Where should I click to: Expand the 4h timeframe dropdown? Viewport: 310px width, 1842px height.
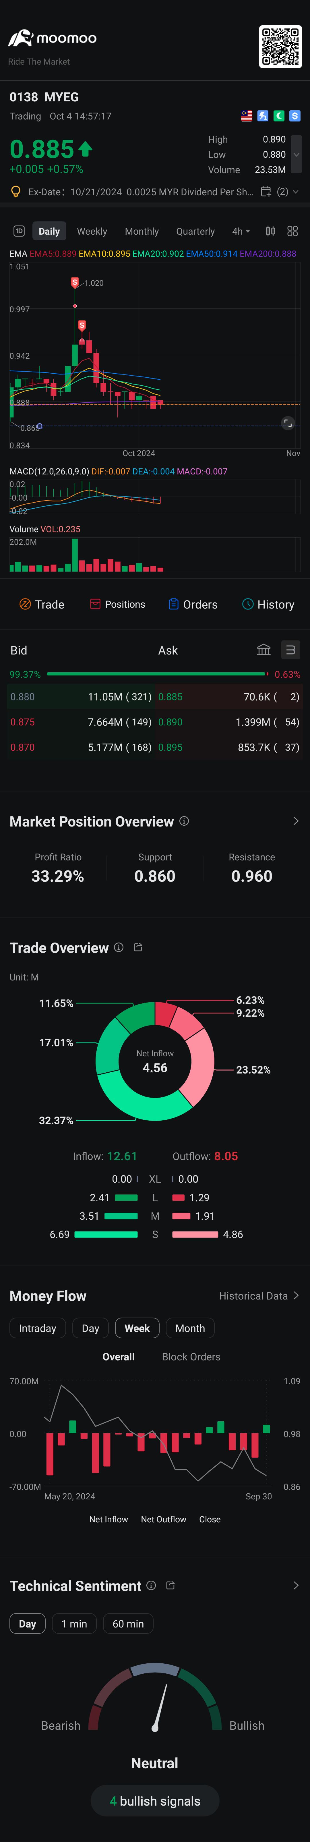(241, 231)
